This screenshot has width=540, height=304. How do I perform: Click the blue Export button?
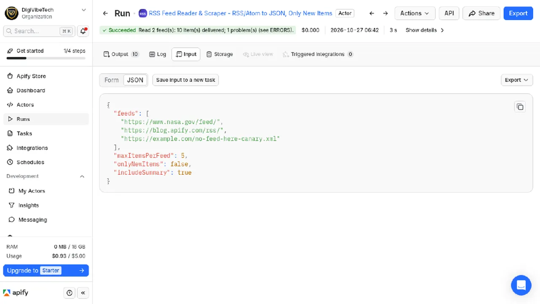[x=518, y=13]
